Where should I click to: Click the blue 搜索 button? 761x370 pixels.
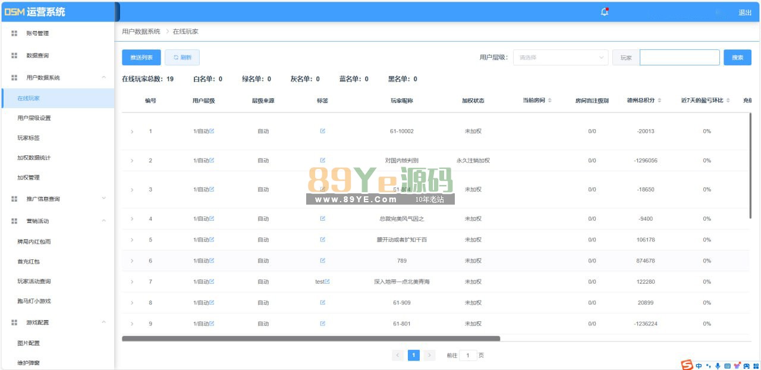737,58
